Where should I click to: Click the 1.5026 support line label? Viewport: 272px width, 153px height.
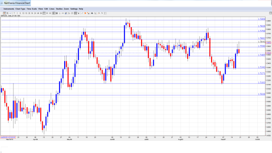click(x=261, y=94)
